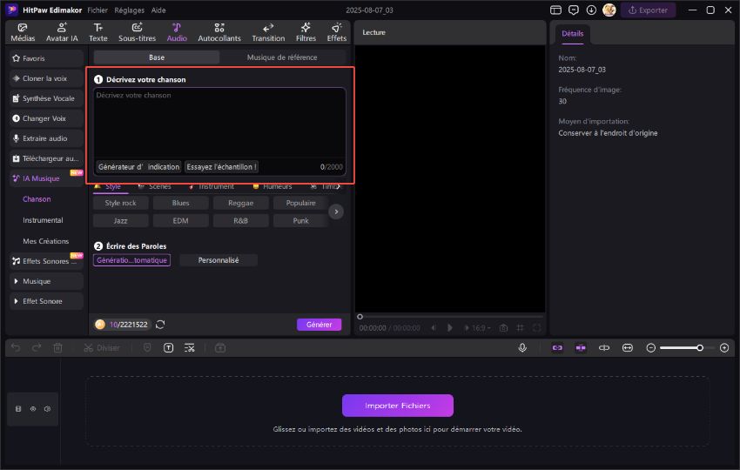
Task: Toggle the magnetic snapping button
Action: point(581,348)
